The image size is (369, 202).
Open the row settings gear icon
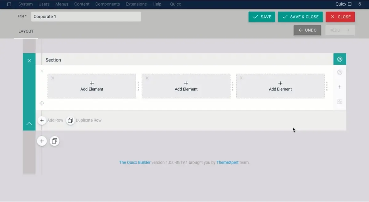tap(340, 72)
